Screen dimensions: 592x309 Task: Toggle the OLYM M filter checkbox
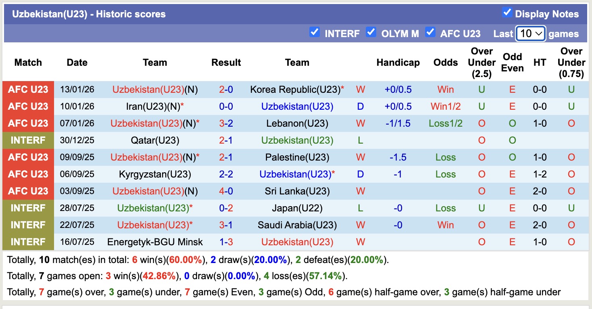click(371, 32)
